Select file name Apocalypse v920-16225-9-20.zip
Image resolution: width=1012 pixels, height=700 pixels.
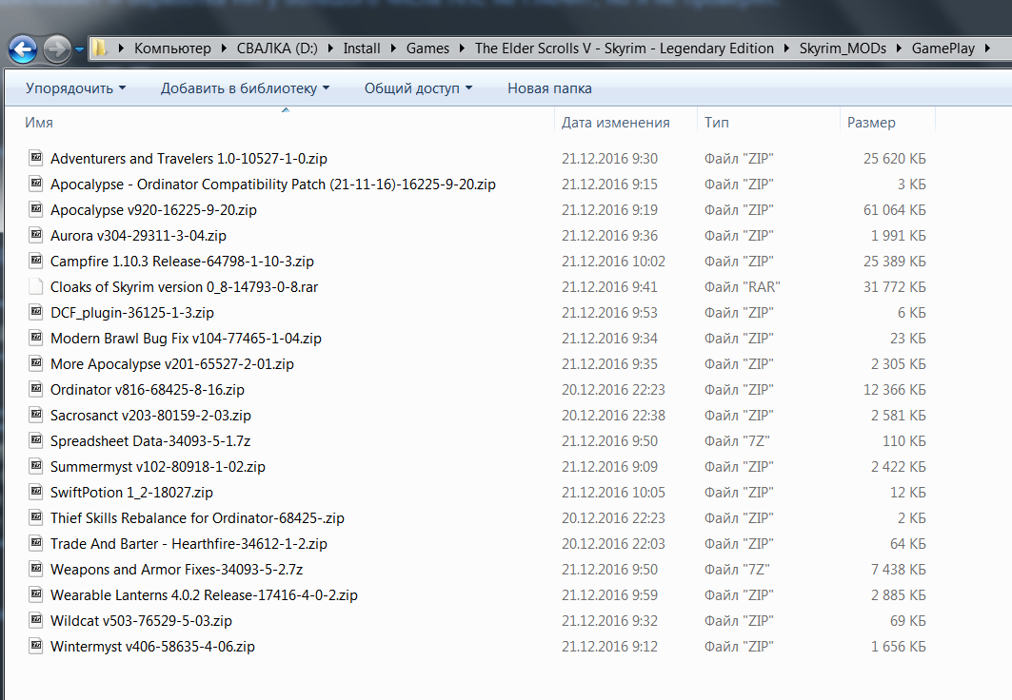pos(153,210)
